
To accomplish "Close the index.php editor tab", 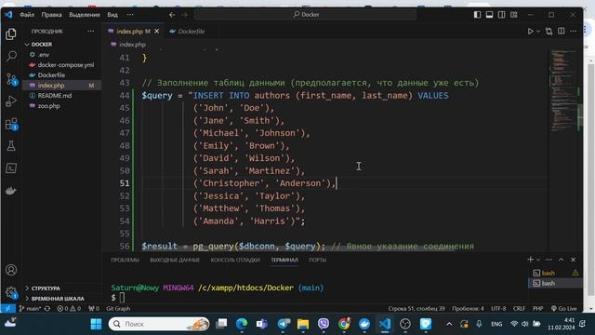I will (x=157, y=32).
